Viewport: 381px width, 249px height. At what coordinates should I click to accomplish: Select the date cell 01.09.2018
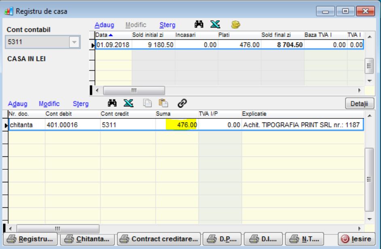[x=113, y=45]
